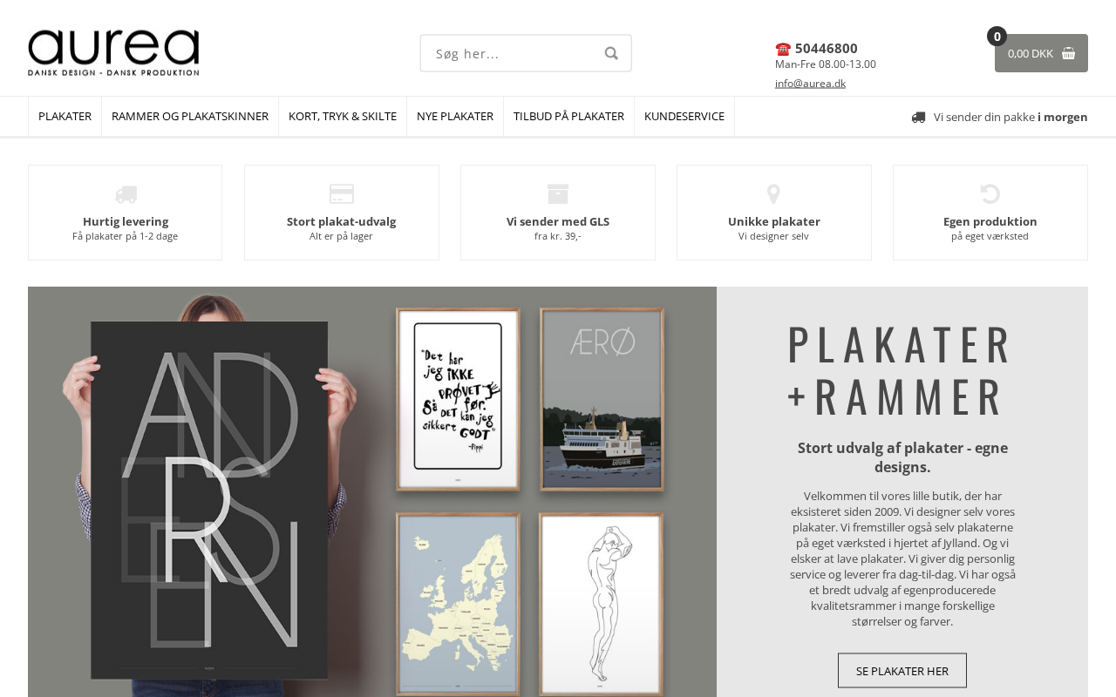The width and height of the screenshot is (1116, 697).
Task: Click the credit card icon above Stort plakat-udvalg
Action: click(x=342, y=193)
